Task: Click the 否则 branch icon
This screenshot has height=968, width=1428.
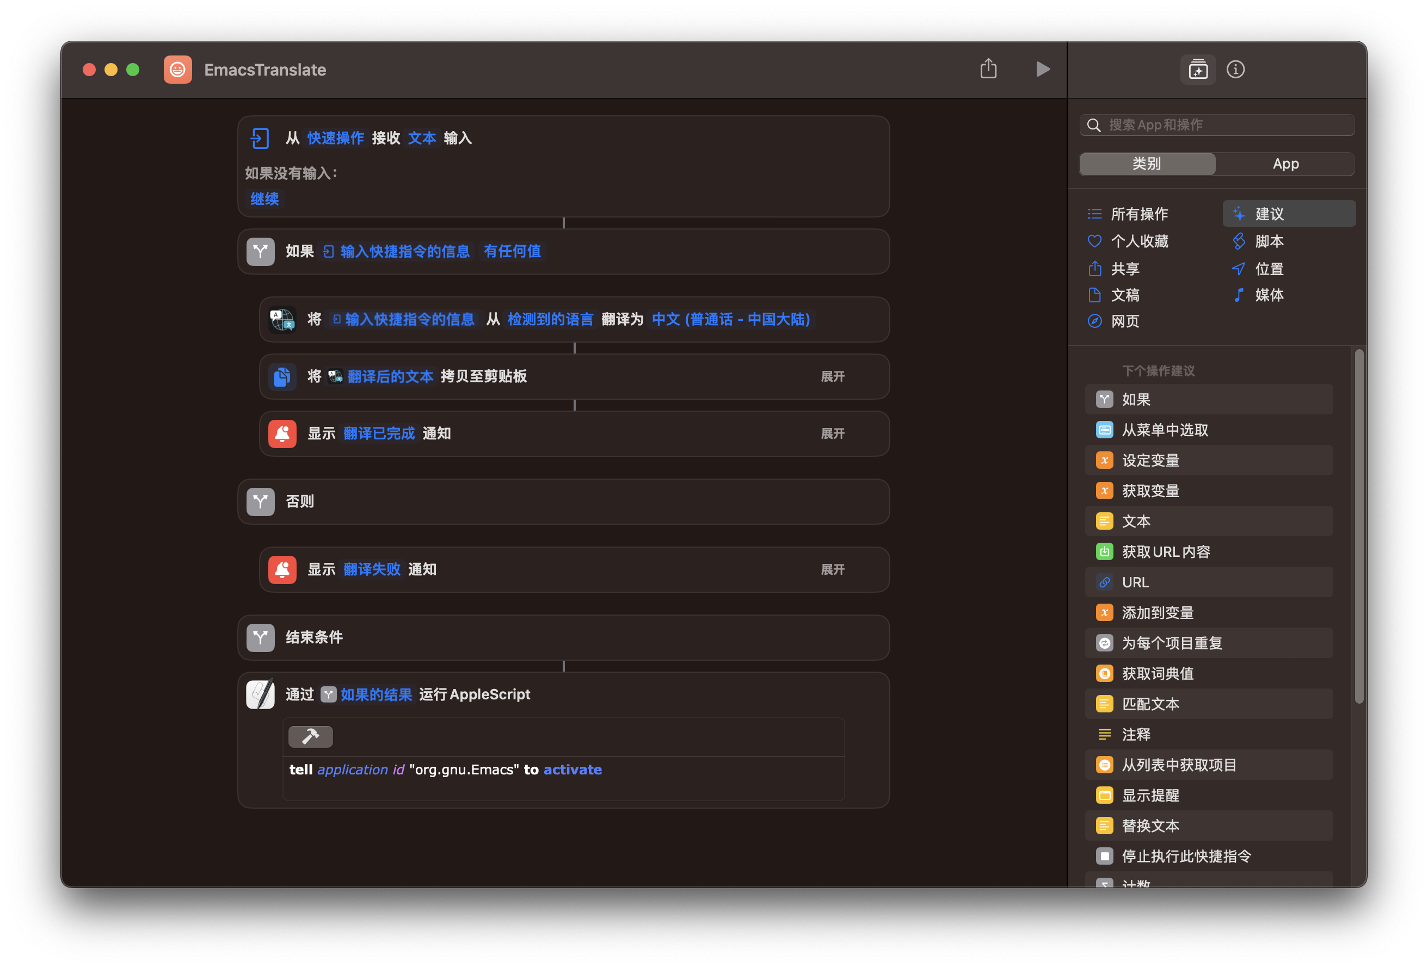Action: coord(261,502)
